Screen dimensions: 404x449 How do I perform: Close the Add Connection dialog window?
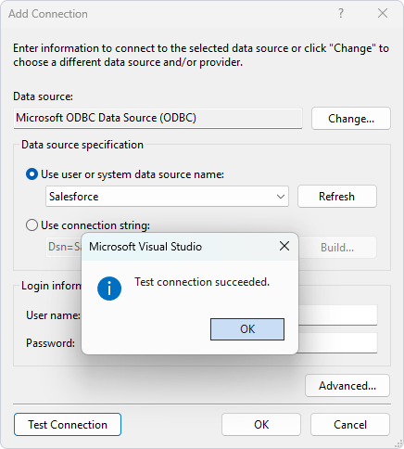383,13
